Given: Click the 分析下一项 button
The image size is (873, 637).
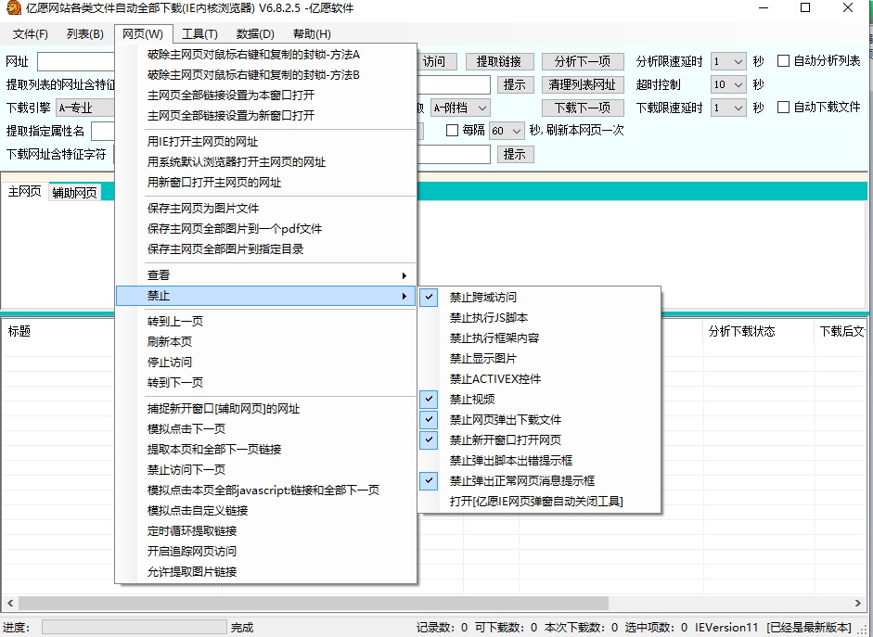Looking at the screenshot, I should (x=583, y=61).
